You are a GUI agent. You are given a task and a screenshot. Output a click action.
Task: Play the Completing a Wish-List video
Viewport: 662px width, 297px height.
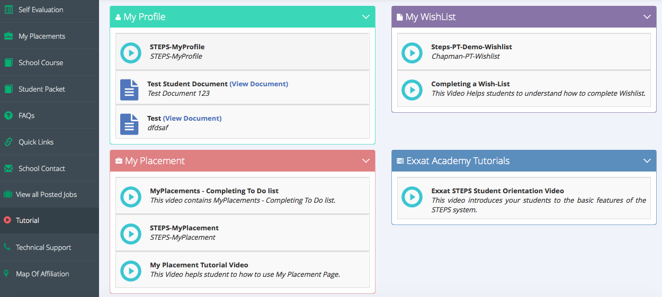click(412, 89)
